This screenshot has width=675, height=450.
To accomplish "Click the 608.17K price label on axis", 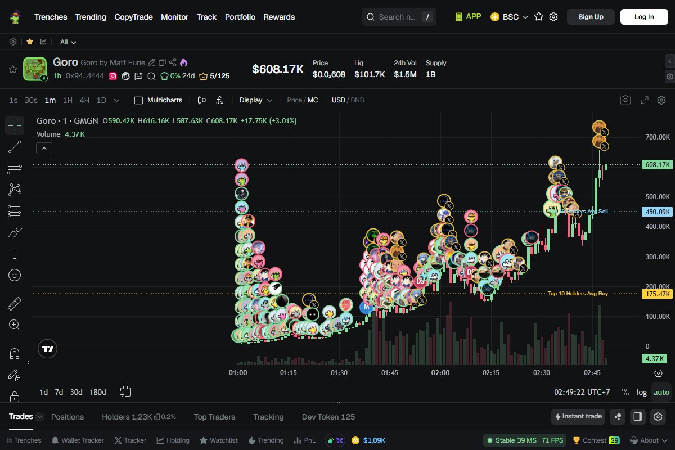I will [x=657, y=165].
